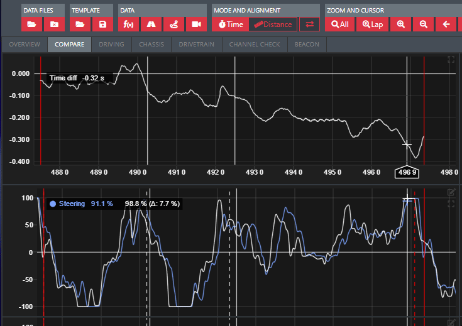This screenshot has height=326, width=462.
Task: Switch alignment mode to Distance
Action: [273, 24]
